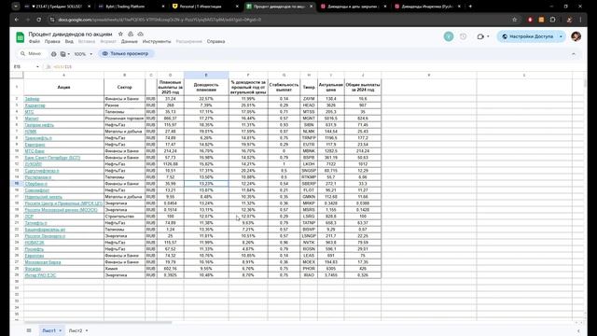Open a new browser tab
The height and width of the screenshot is (336, 597).
point(470,7)
